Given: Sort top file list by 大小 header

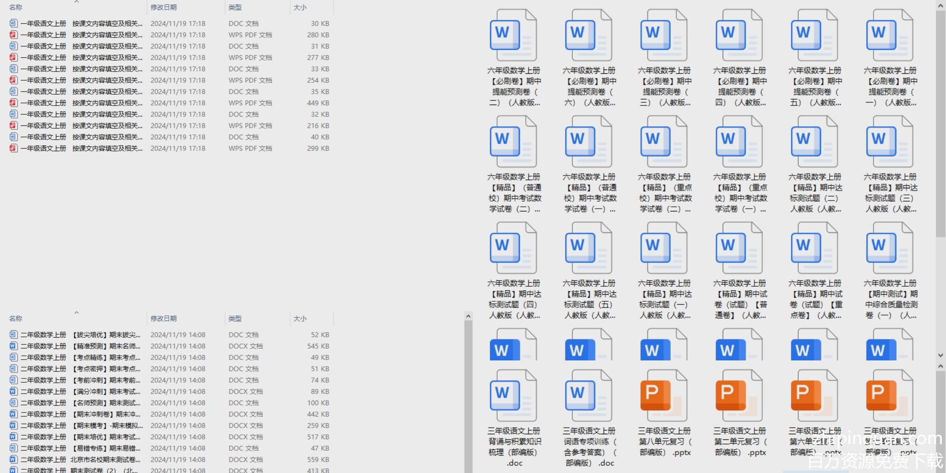Looking at the screenshot, I should 300,8.
